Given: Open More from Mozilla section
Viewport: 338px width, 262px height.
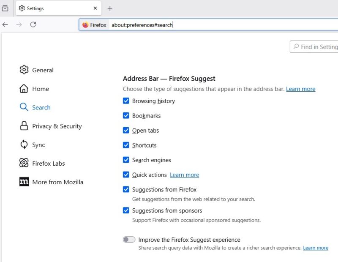Looking at the screenshot, I should point(58,182).
